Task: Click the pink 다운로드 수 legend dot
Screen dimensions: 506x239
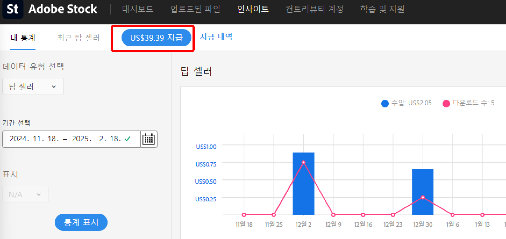Action: [446, 103]
